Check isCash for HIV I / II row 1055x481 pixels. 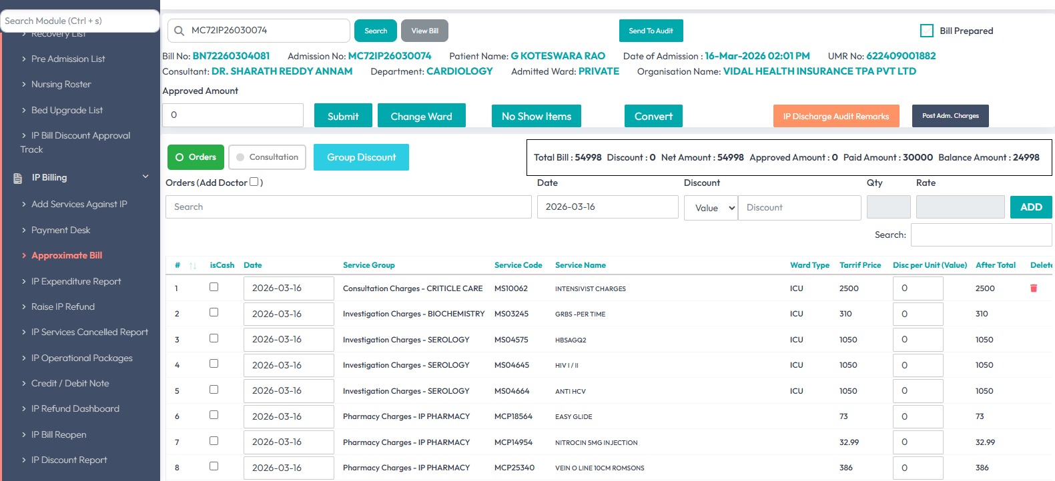(214, 364)
